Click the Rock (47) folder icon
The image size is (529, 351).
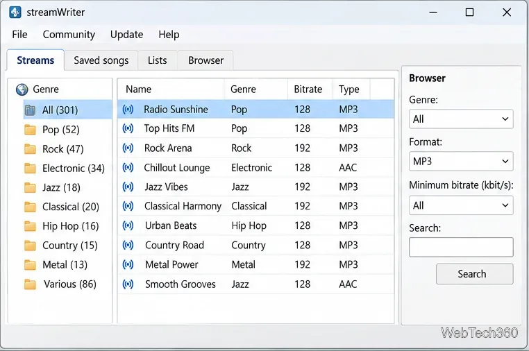[30, 148]
